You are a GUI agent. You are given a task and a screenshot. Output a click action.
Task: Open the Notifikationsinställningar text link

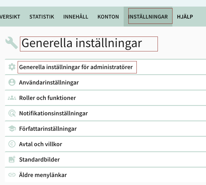click(53, 113)
